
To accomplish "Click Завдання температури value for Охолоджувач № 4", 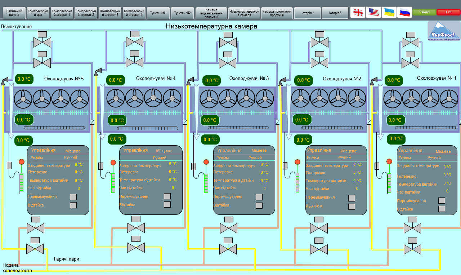I will [173, 164].
